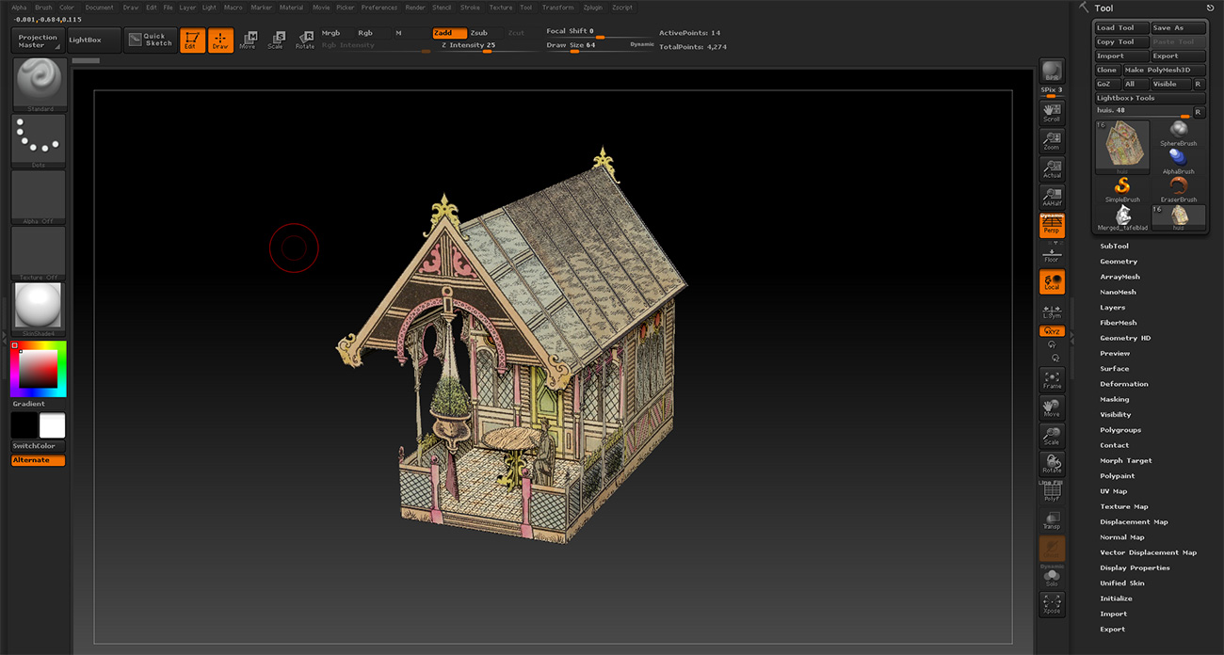This screenshot has width=1224, height=655.
Task: Expand the Masking section
Action: point(1114,399)
